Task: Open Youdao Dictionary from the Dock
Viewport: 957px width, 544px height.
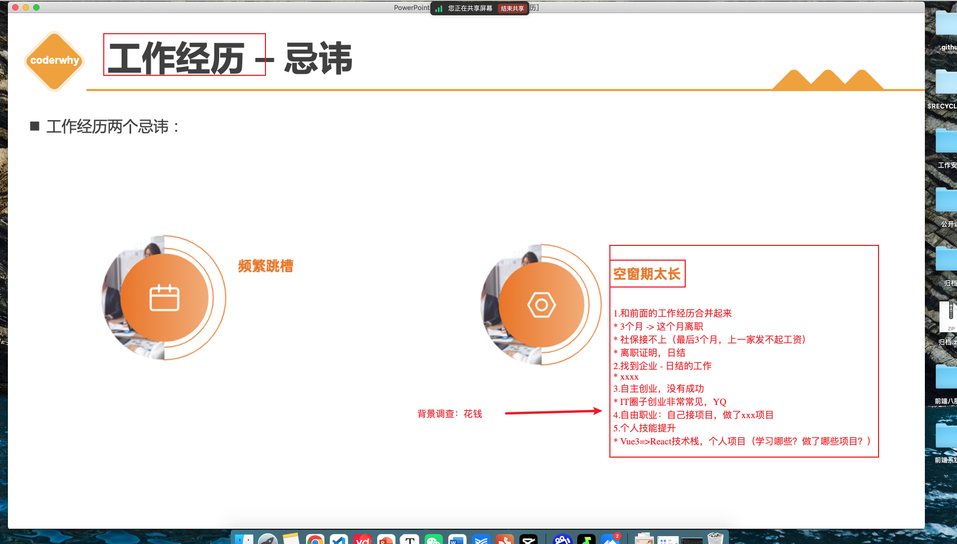Action: (x=363, y=540)
